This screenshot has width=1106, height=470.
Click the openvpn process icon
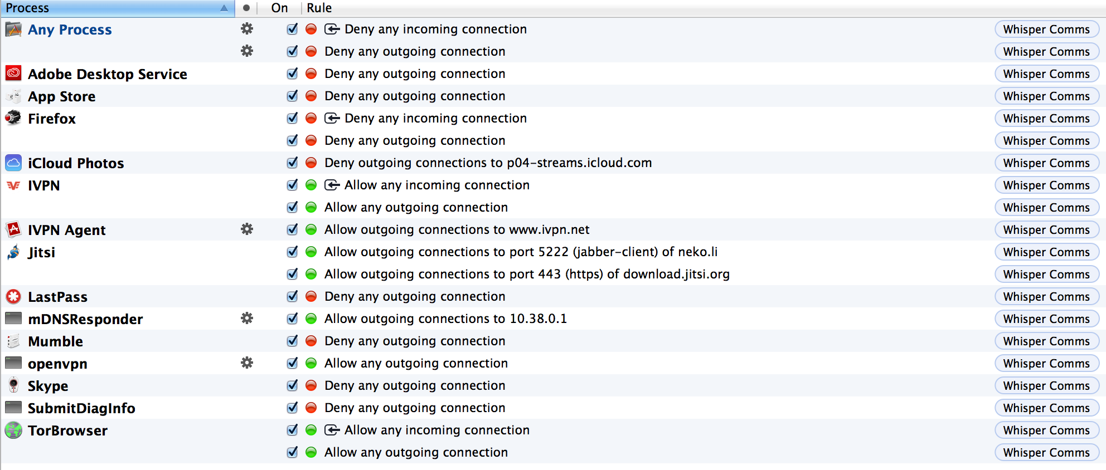13,363
